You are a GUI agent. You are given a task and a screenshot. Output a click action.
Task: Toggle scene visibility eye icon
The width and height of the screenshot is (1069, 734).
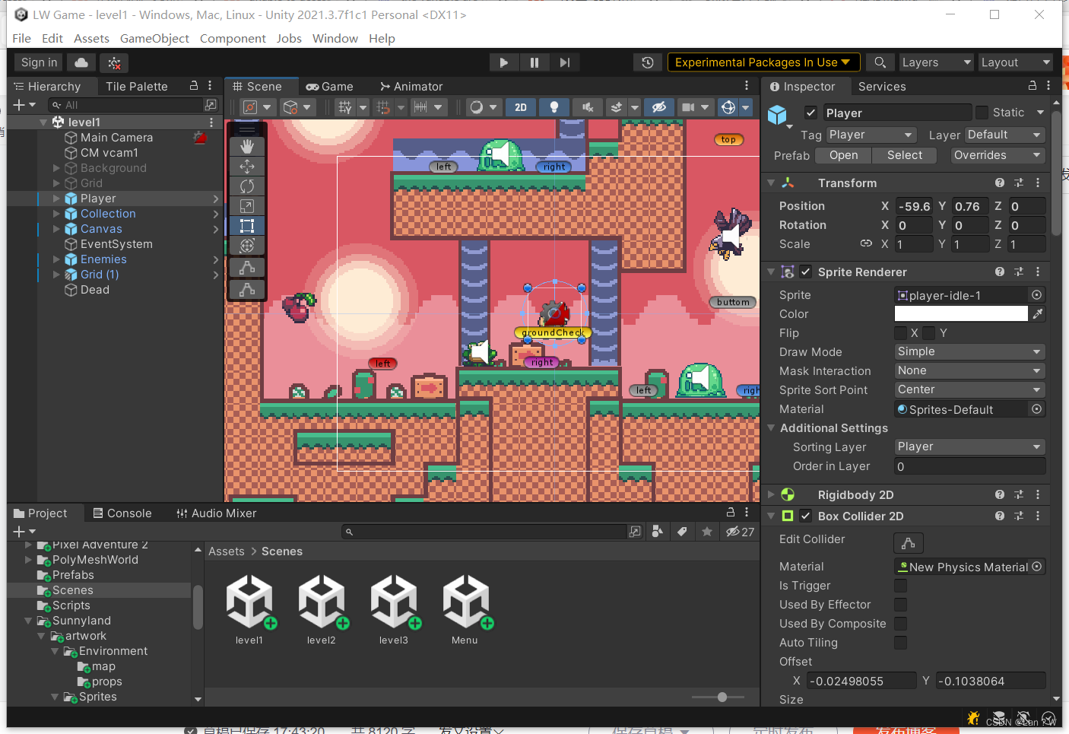(x=659, y=107)
